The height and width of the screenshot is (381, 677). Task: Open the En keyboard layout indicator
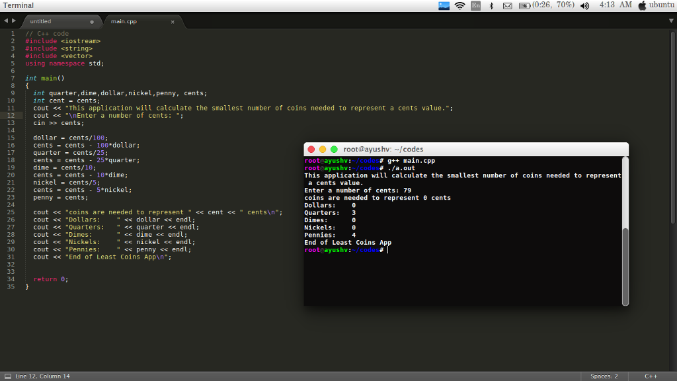pyautogui.click(x=475, y=5)
